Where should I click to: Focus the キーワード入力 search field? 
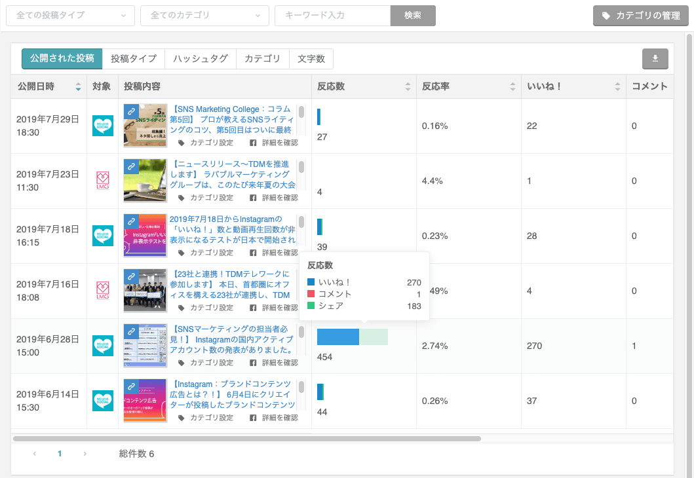(x=332, y=16)
